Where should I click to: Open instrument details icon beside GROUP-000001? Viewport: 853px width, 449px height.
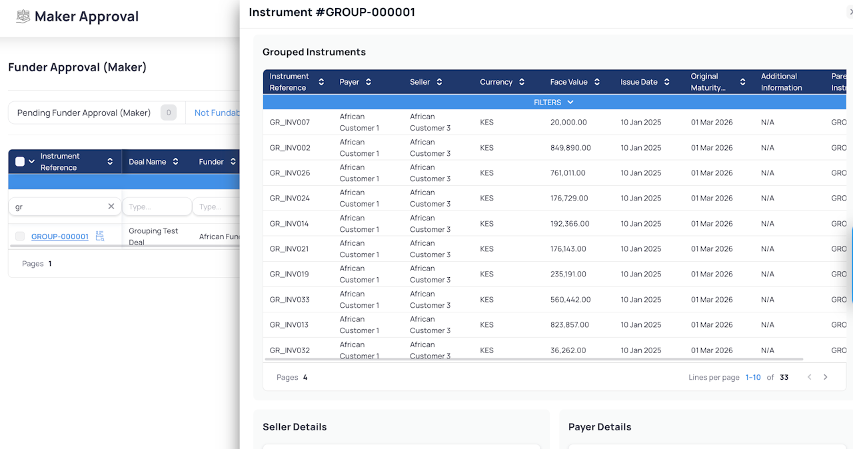[100, 236]
